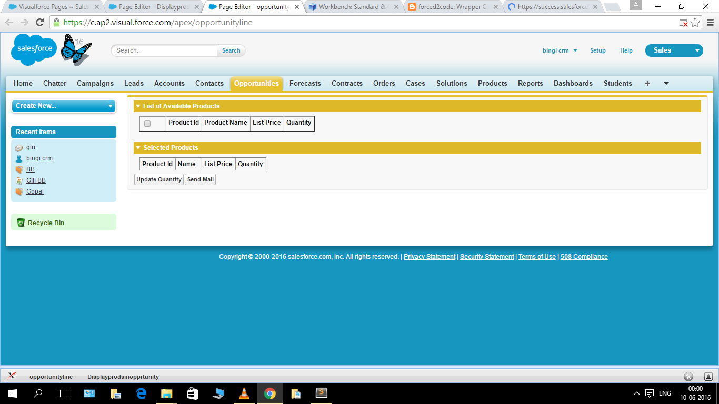719x404 pixels.
Task: Expand the all tabs dropdown arrow in the tab bar
Action: 666,83
